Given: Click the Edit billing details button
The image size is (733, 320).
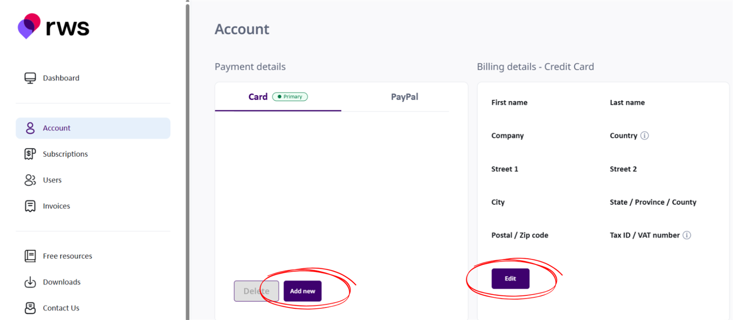Looking at the screenshot, I should click(510, 279).
